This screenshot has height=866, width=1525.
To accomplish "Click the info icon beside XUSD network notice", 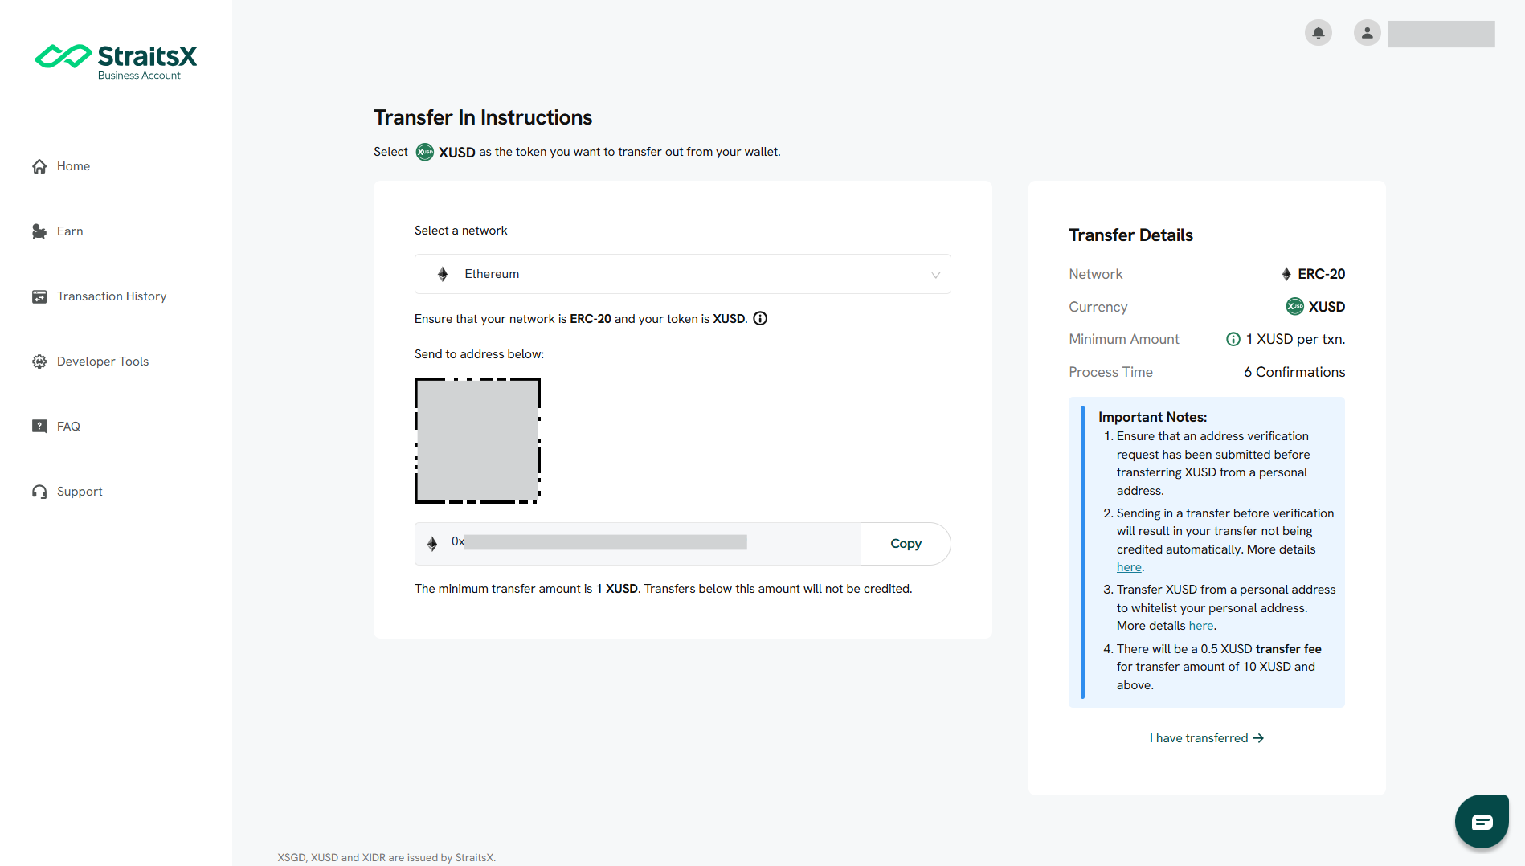I will coord(760,319).
